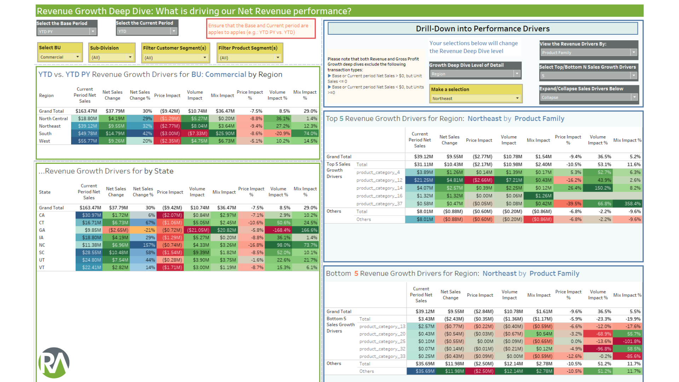The width and height of the screenshot is (679, 382).
Task: Click Drill-Down into Performance Drivers title
Action: [483, 29]
